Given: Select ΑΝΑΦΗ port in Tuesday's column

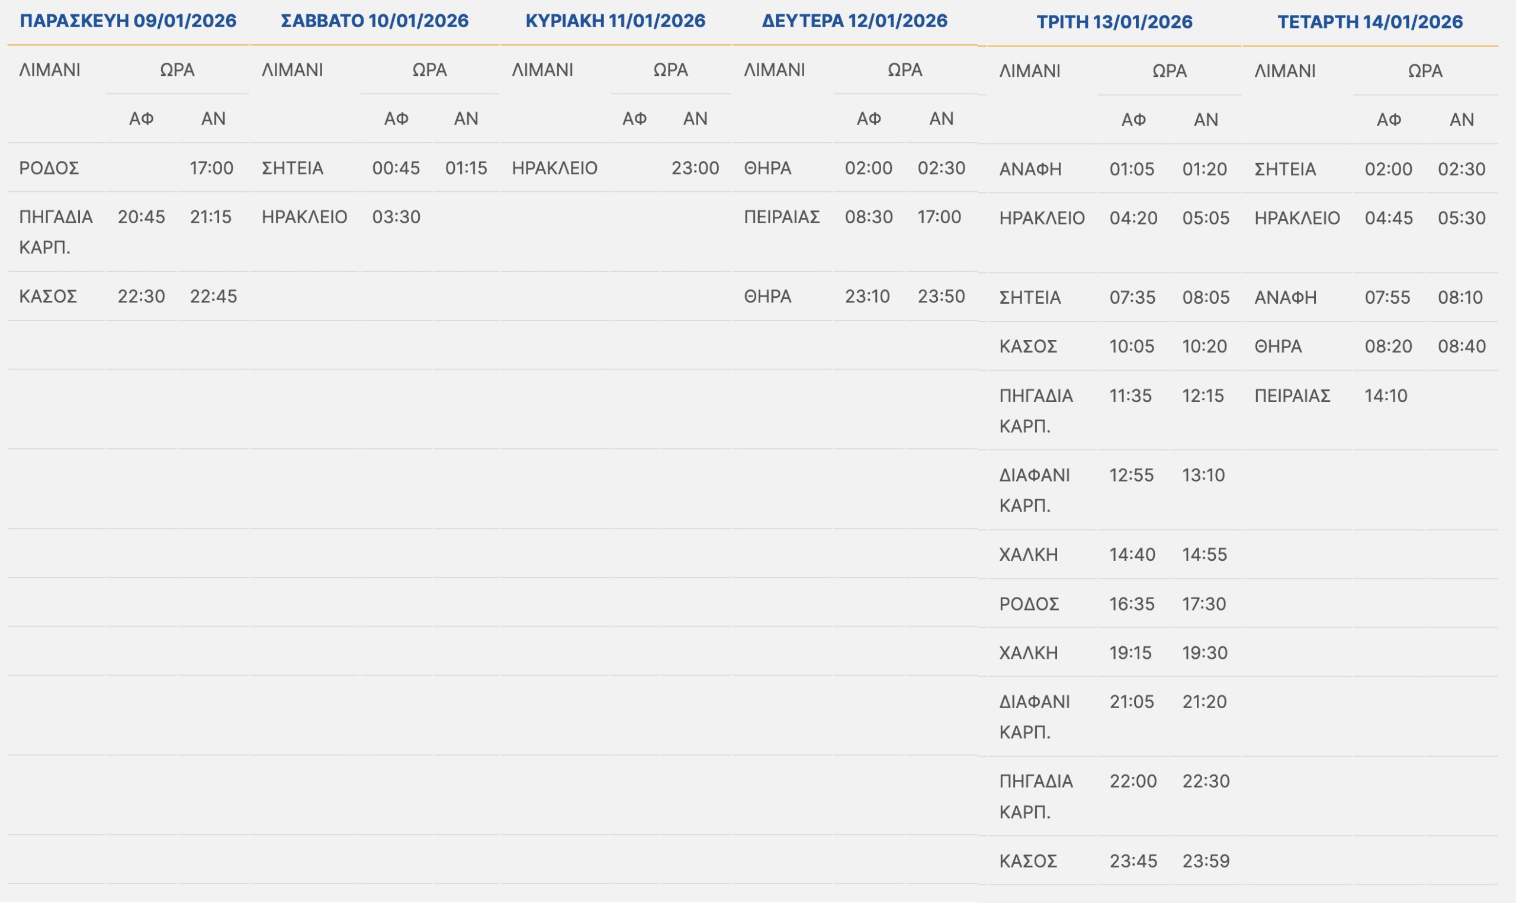Looking at the screenshot, I should [x=1030, y=169].
